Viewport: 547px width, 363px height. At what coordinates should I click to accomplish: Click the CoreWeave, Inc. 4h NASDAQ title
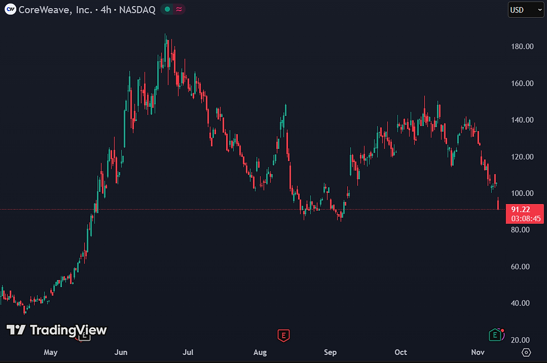[x=87, y=9]
